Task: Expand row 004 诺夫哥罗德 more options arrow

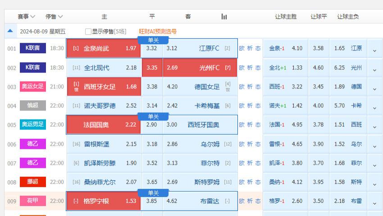Action: pyautogui.click(x=374, y=108)
